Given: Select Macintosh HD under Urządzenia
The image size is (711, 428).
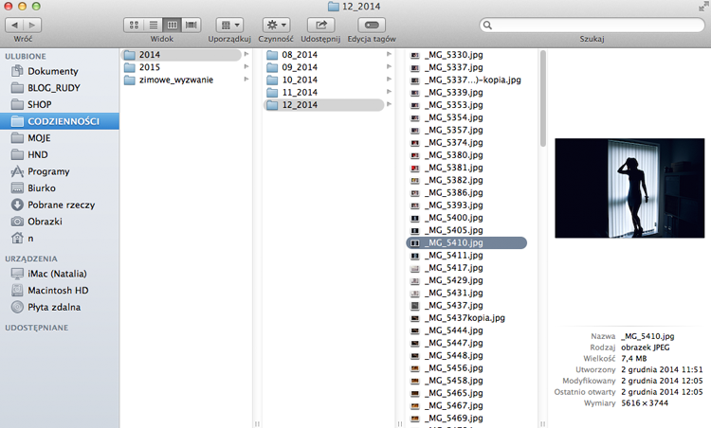Looking at the screenshot, I should click(60, 291).
